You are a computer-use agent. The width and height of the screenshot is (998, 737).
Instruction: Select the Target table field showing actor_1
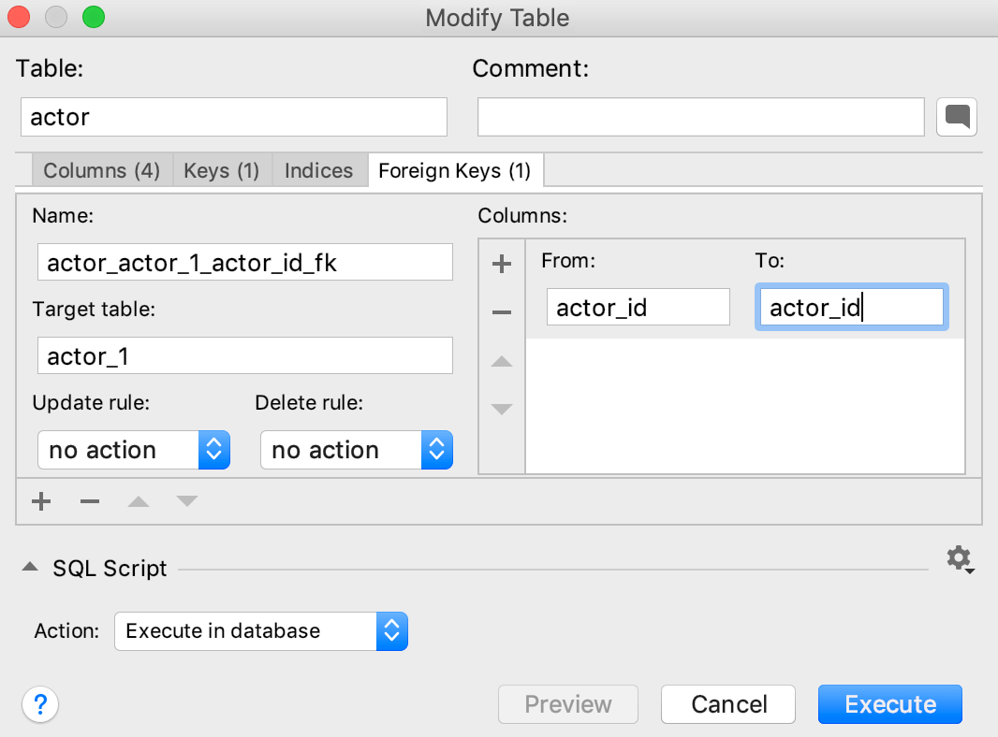pos(244,355)
